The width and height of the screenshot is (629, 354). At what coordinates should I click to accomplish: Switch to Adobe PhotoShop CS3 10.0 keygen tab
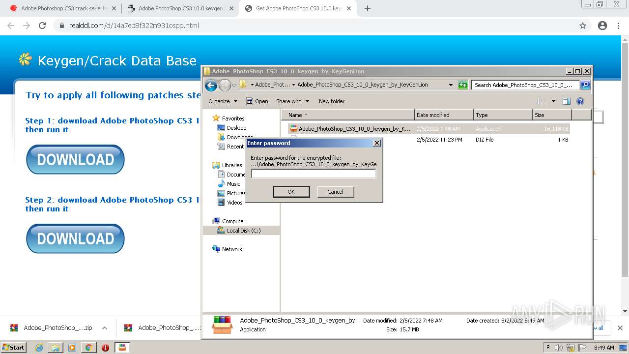[x=180, y=8]
